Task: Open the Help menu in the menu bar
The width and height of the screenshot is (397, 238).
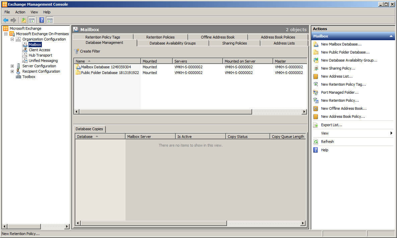Action: click(47, 12)
